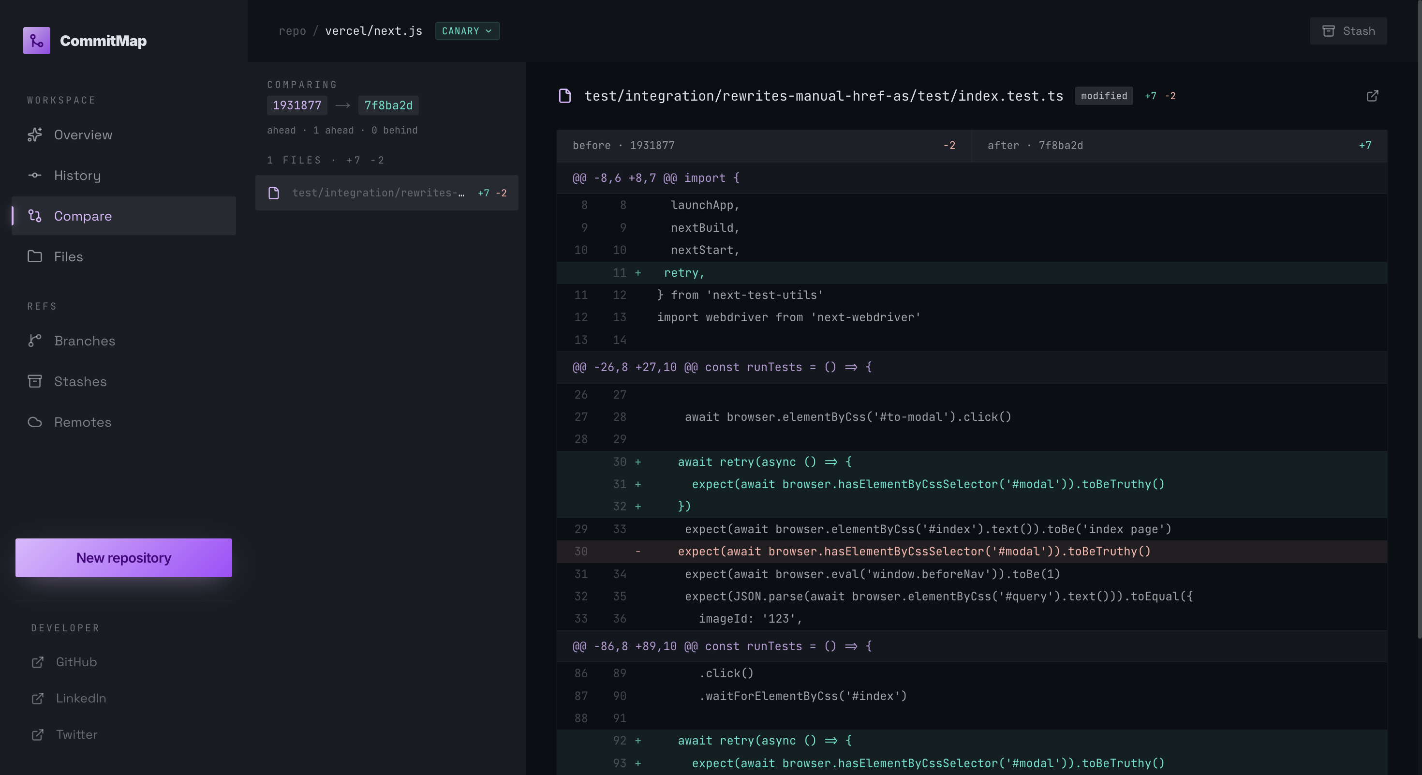Click the file path test/integration/...index.test.ts
1422x775 pixels.
pyautogui.click(x=824, y=96)
